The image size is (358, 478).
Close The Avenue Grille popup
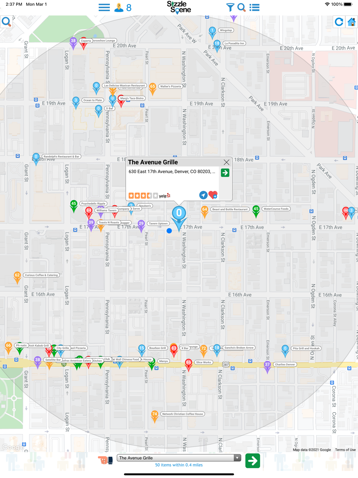tap(226, 162)
